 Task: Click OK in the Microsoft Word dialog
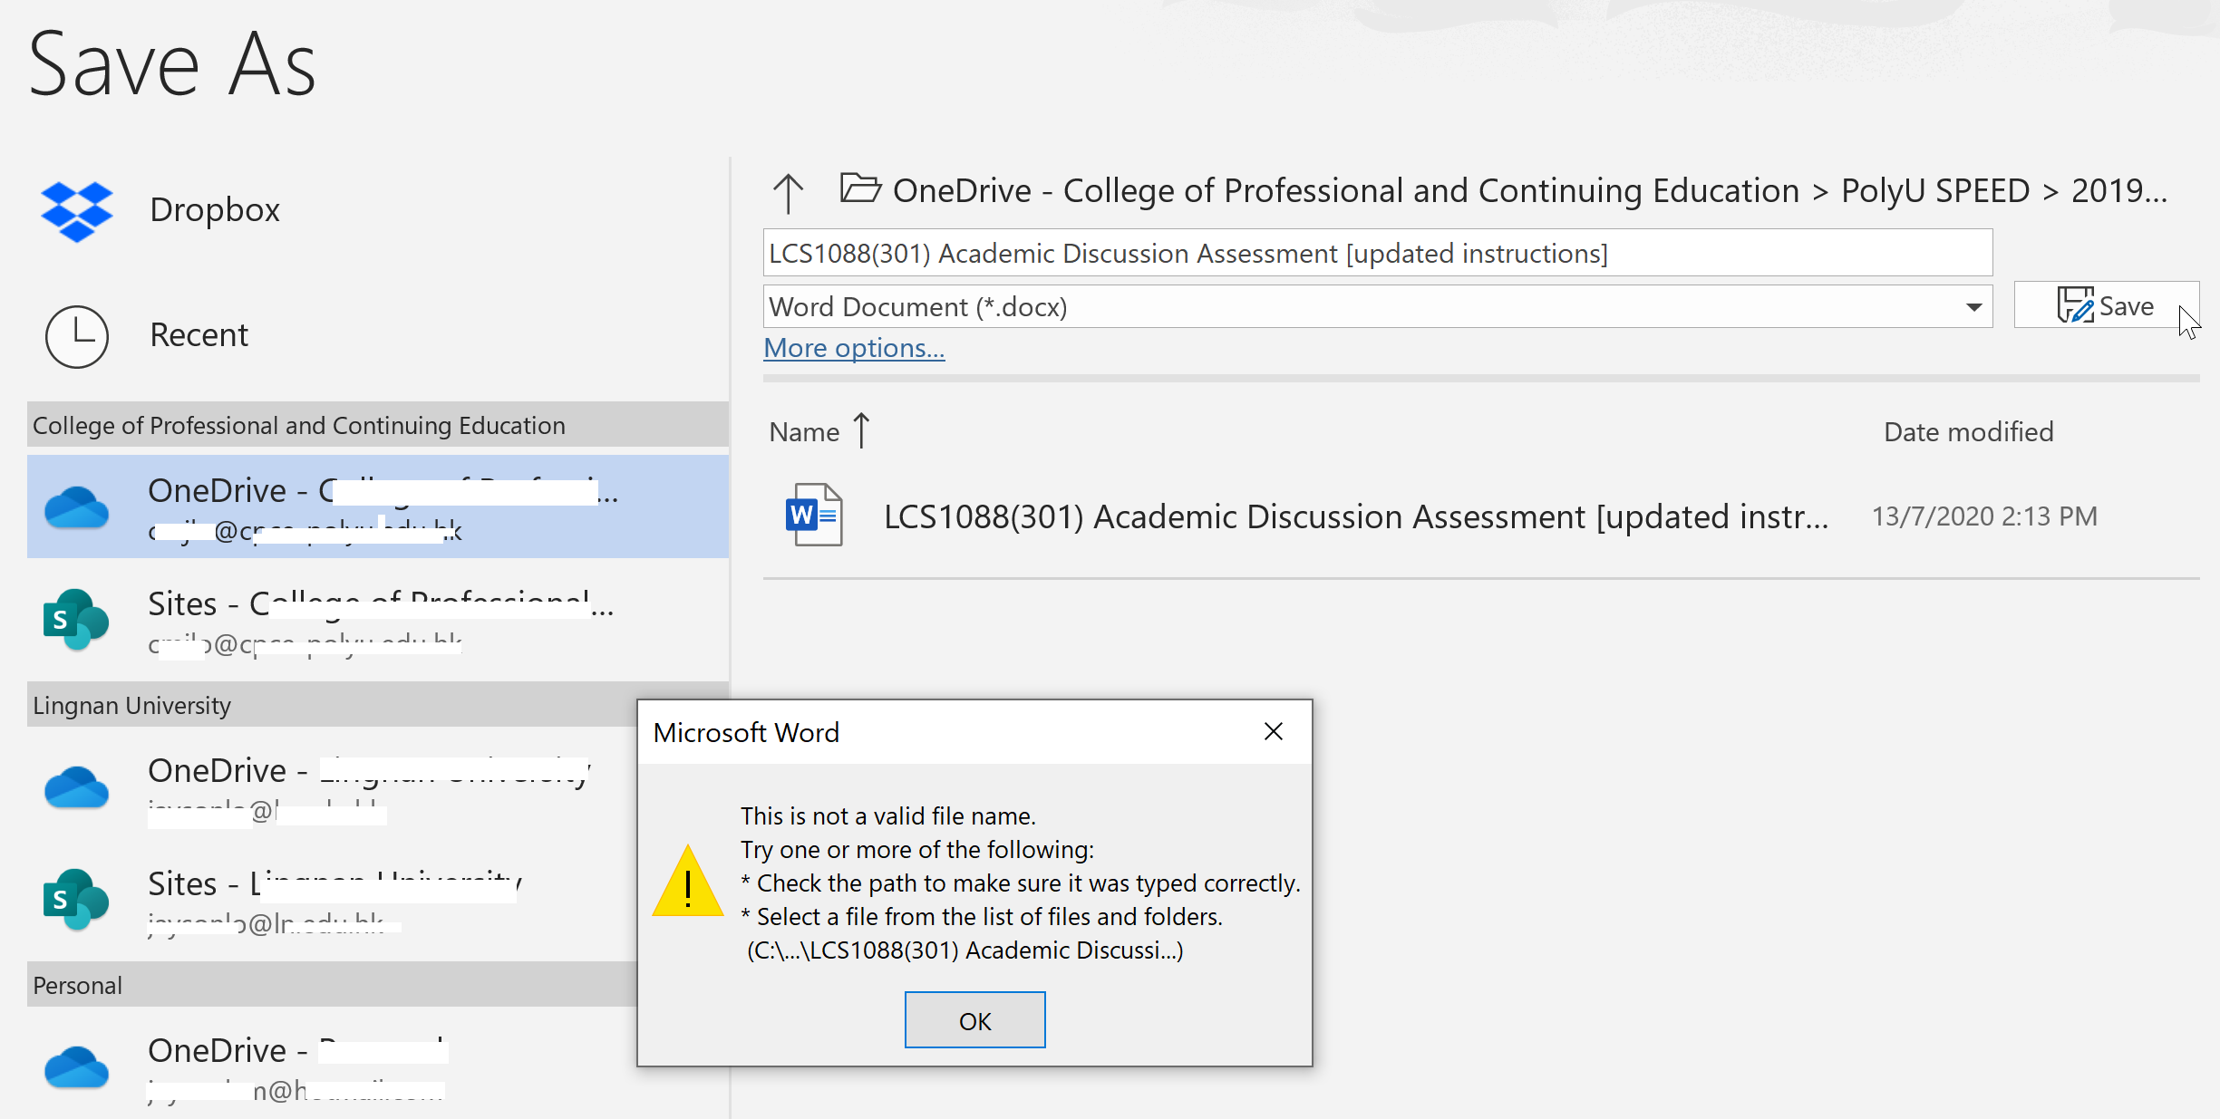click(974, 1020)
